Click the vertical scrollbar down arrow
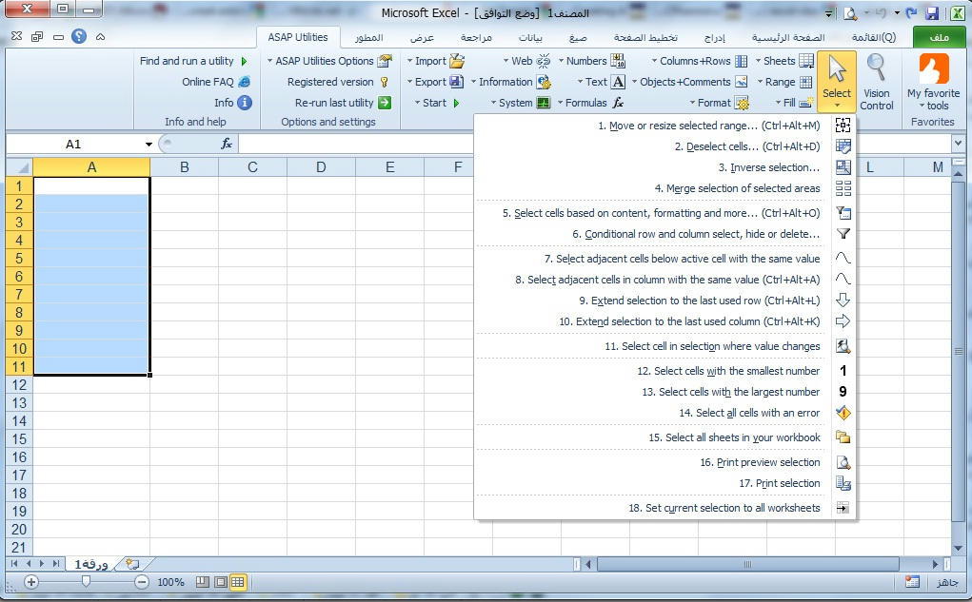The image size is (972, 602). click(959, 549)
